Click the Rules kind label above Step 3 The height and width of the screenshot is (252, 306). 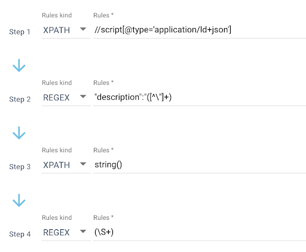pos(57,150)
